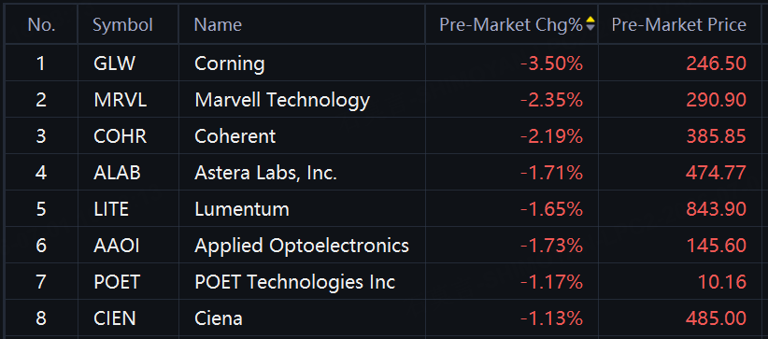Screen dimensions: 768x339
Task: Click Marvell's -2.35% change value
Action: (551, 100)
